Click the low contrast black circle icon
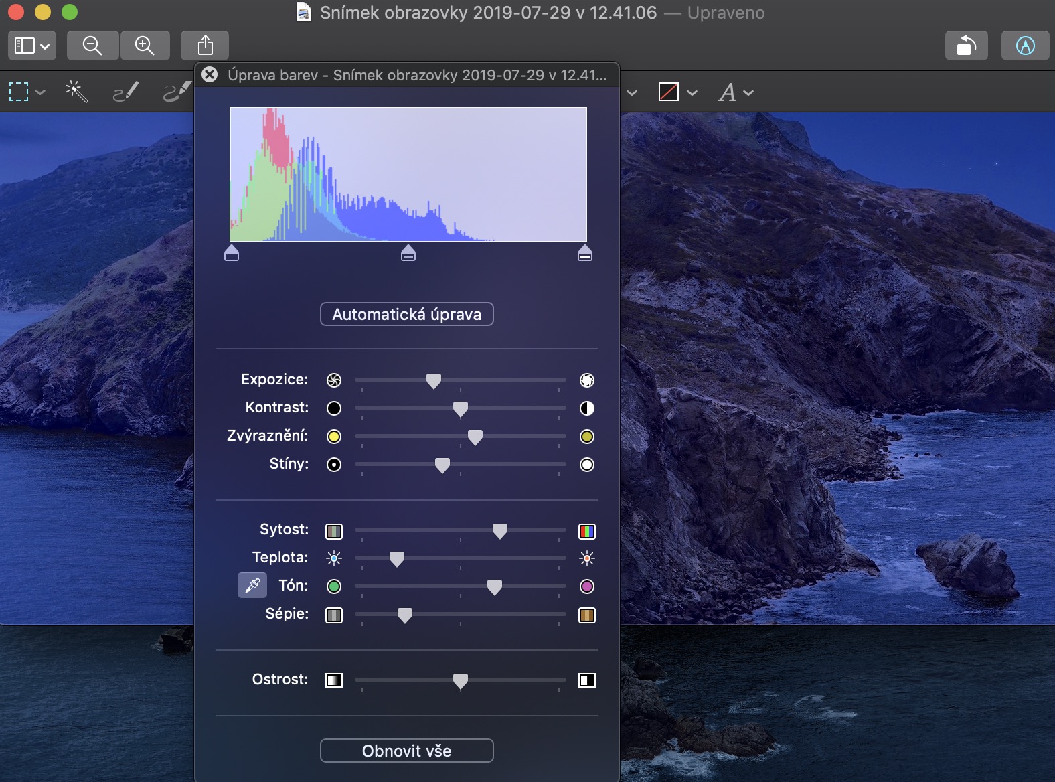The width and height of the screenshot is (1055, 782). (x=334, y=408)
